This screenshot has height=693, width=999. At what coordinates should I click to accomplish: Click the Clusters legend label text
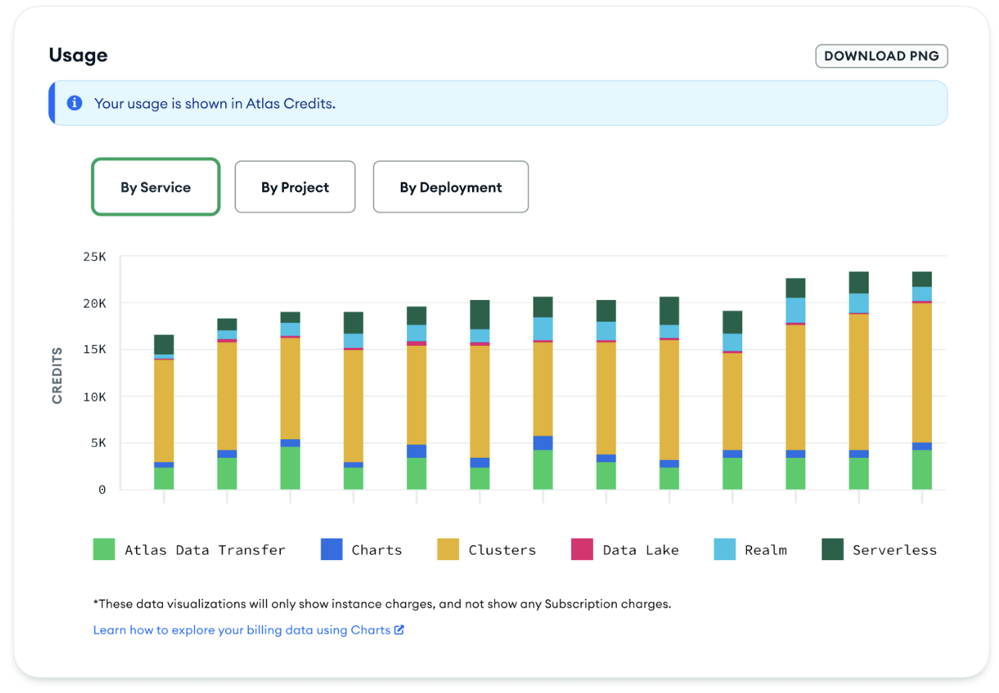point(502,550)
